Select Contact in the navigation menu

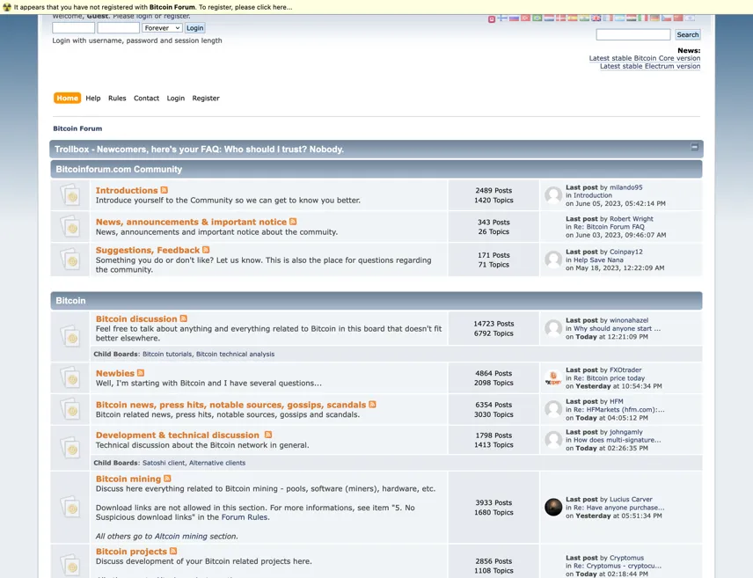click(x=147, y=98)
